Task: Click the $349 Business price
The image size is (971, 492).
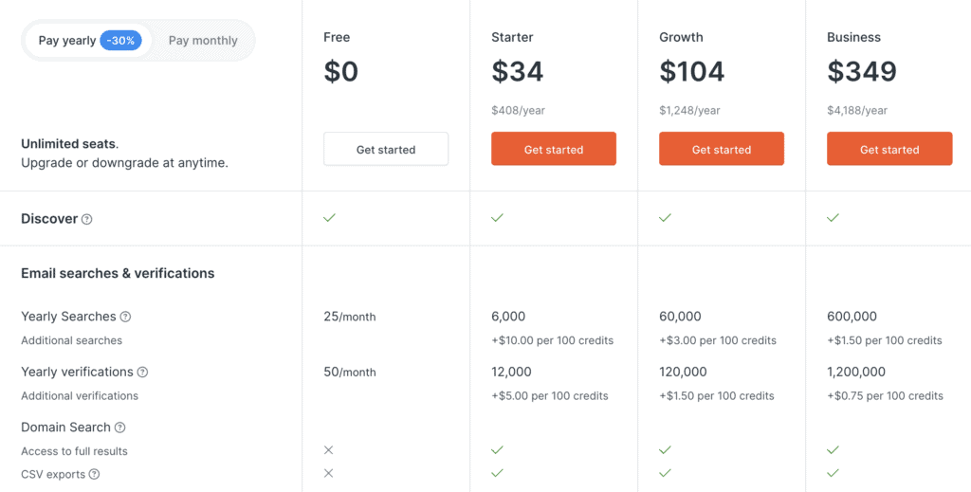Action: click(x=862, y=72)
